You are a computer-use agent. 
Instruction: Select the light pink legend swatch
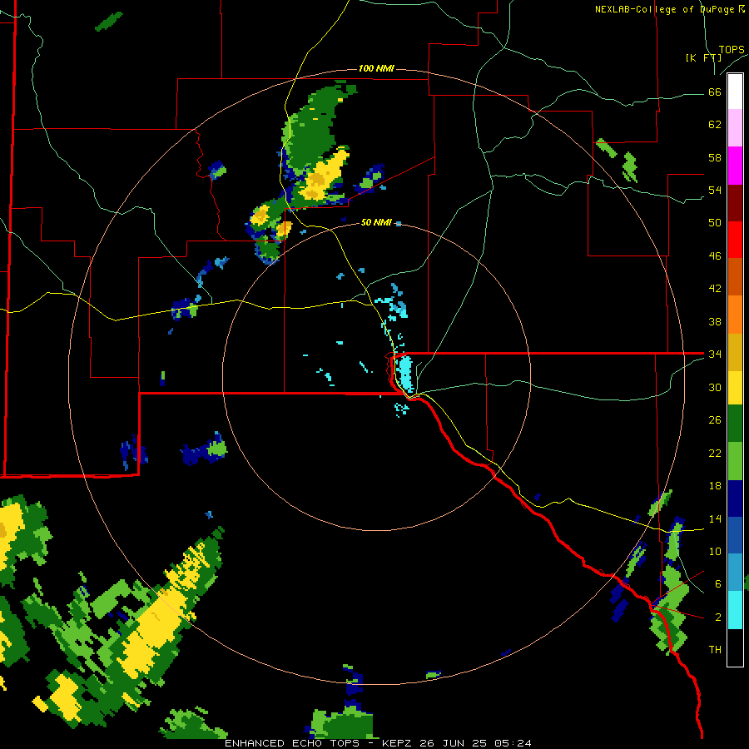coord(735,127)
